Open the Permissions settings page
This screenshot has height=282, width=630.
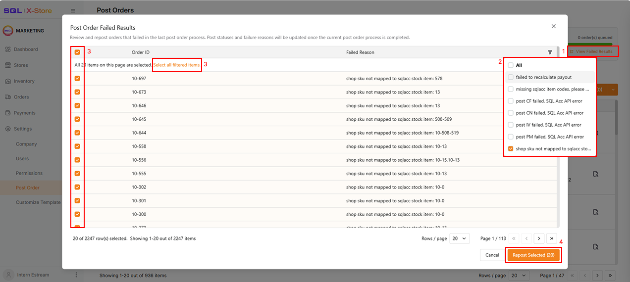click(x=29, y=173)
